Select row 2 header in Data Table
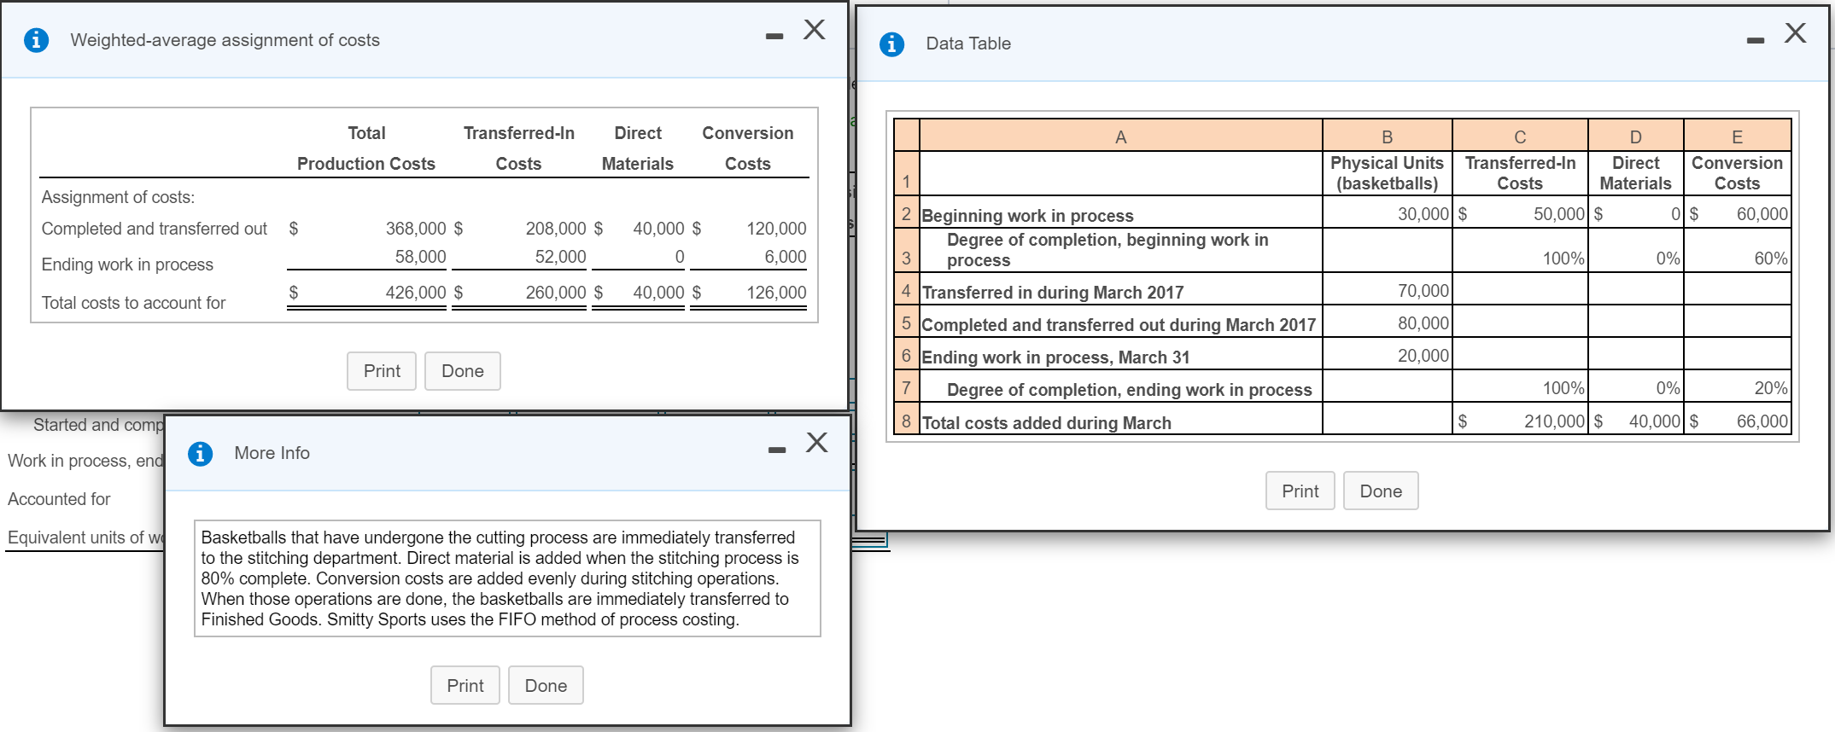 coord(906,212)
